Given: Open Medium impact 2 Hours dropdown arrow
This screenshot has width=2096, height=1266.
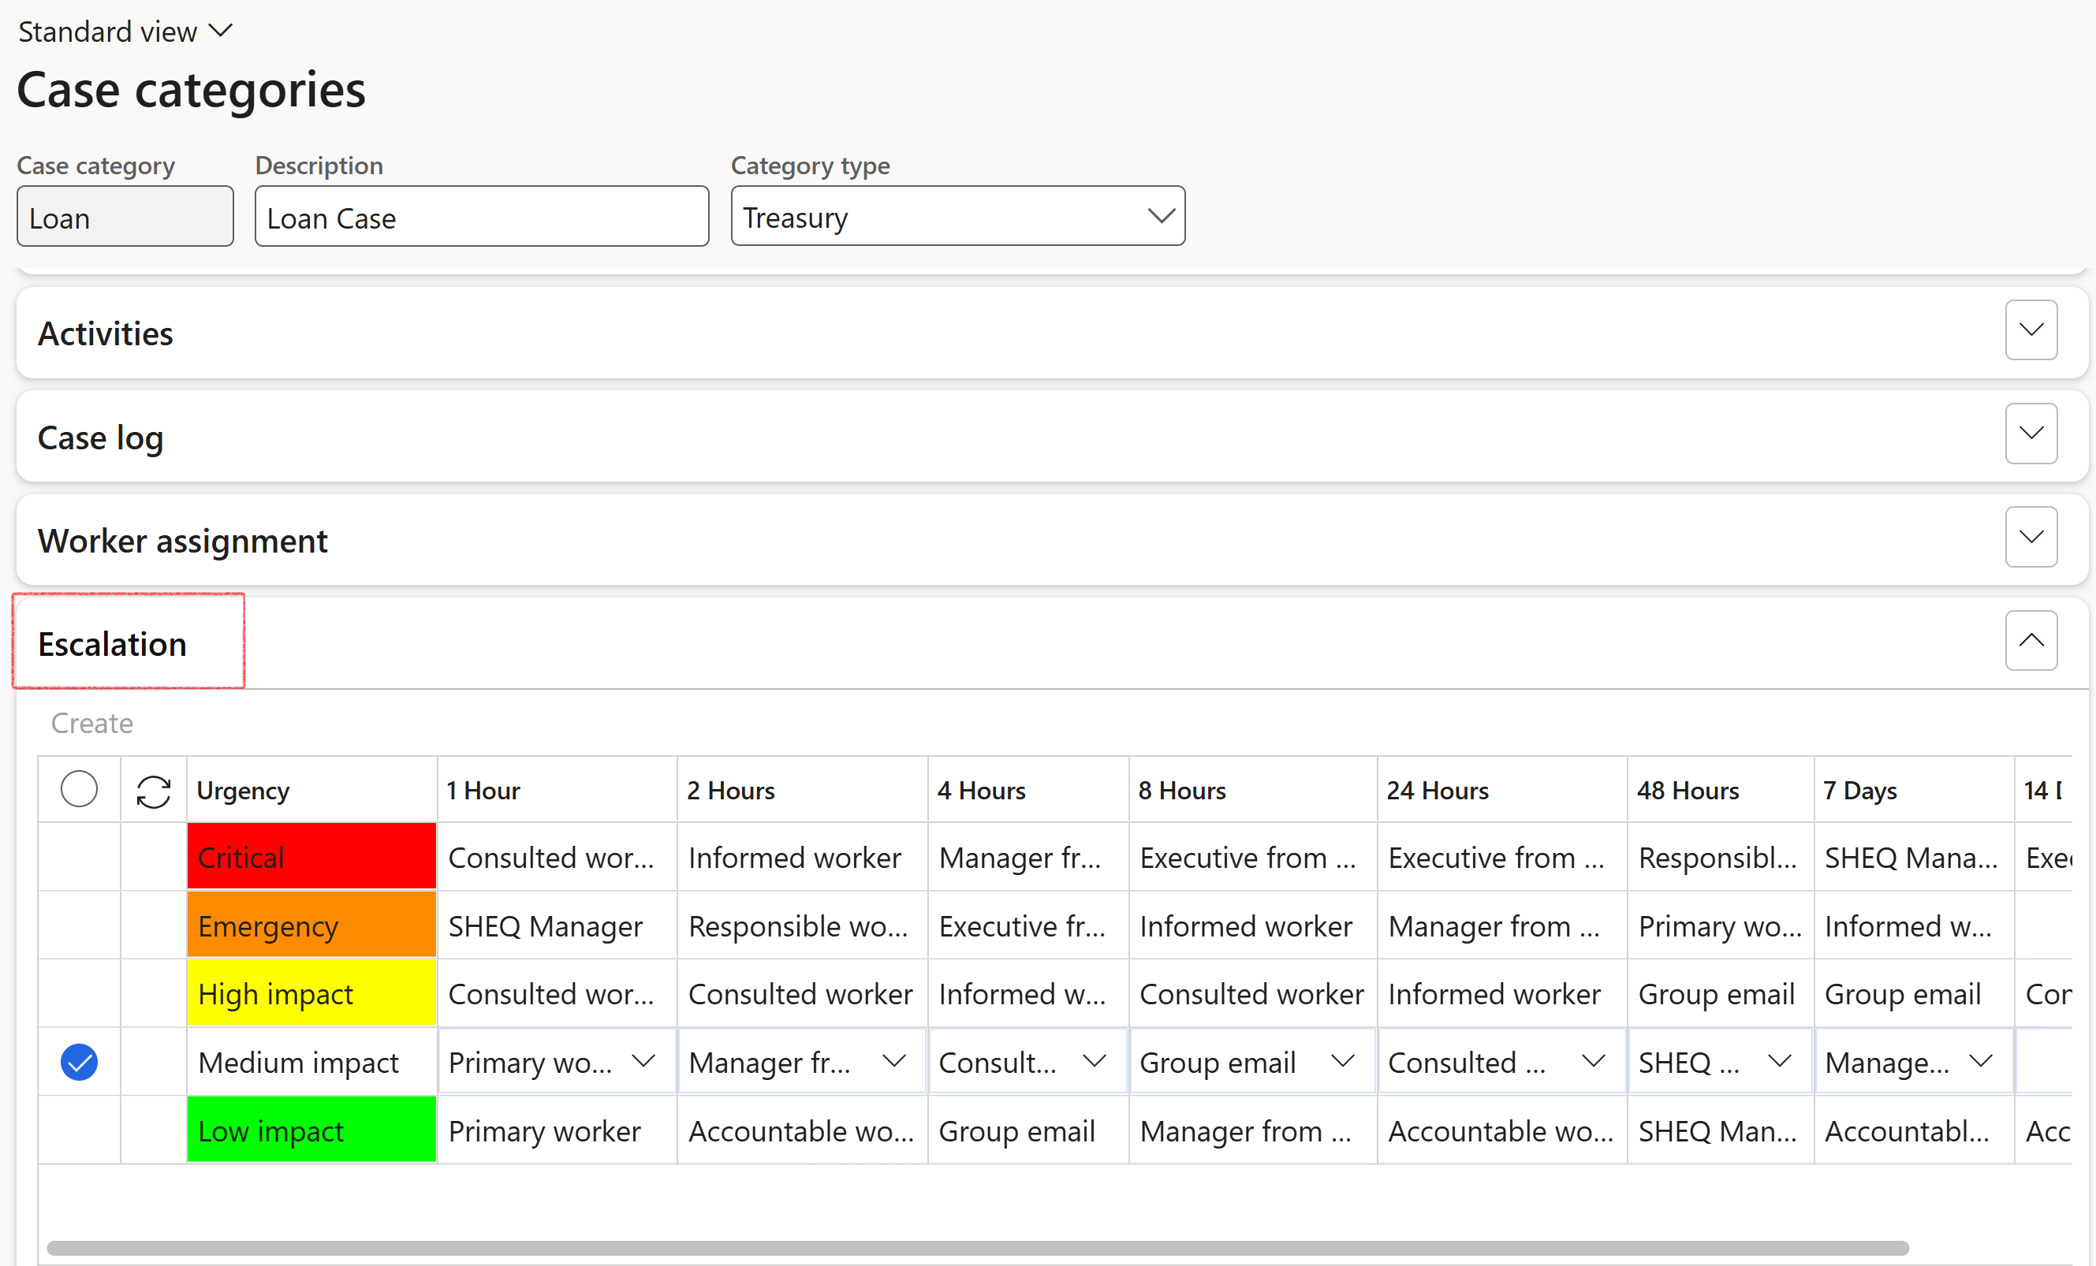Looking at the screenshot, I should (x=894, y=1061).
